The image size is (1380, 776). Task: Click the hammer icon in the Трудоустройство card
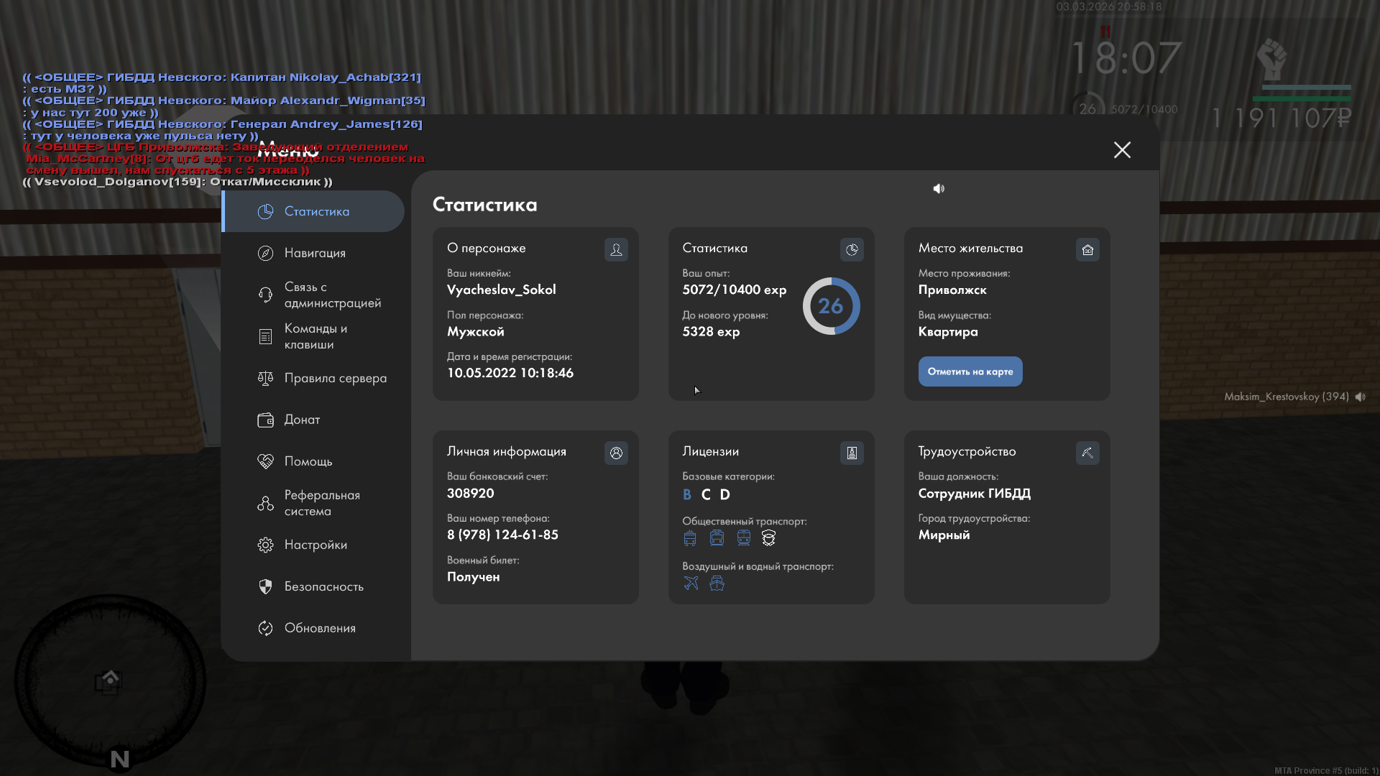click(1087, 453)
